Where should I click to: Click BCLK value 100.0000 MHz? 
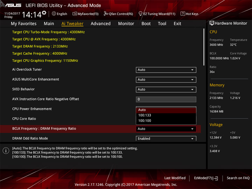click(219, 58)
